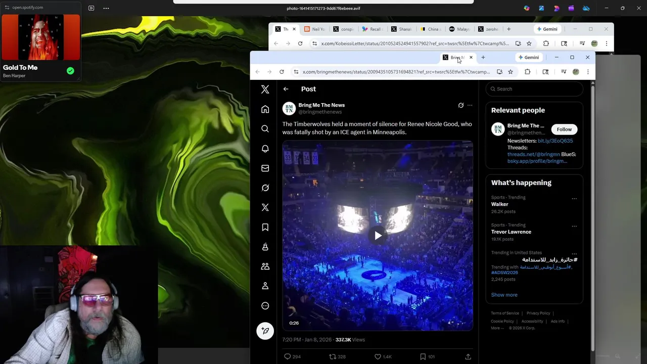Open Bookmarks icon in X sidebar
This screenshot has height=364, width=647.
coord(265,227)
